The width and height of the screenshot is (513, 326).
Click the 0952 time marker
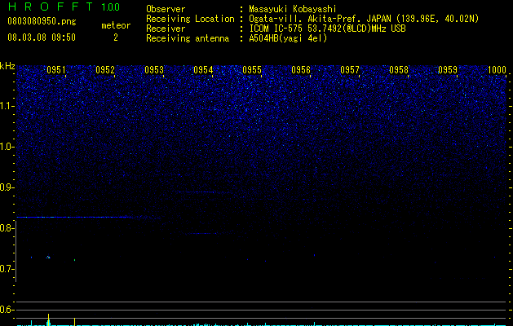click(x=105, y=70)
